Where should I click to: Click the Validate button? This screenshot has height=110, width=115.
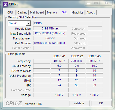click(x=79, y=103)
